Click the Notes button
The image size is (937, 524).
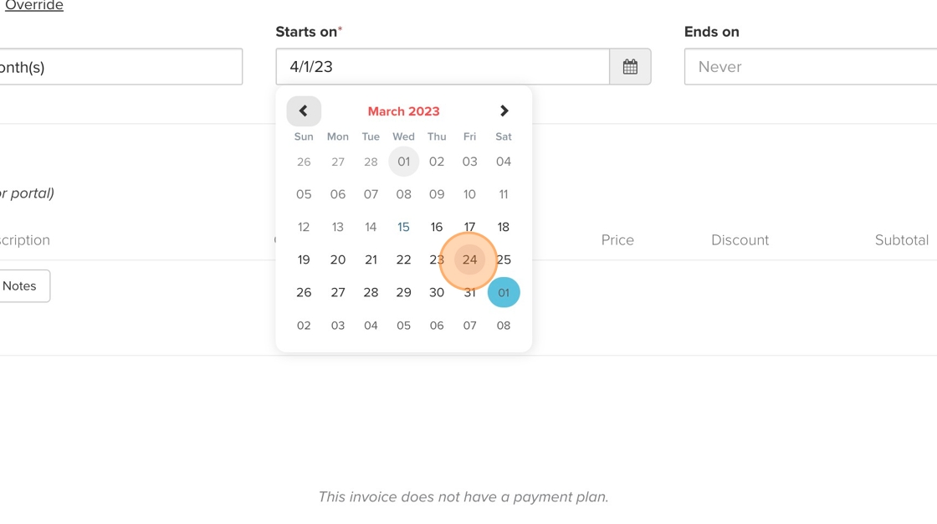[x=20, y=286]
